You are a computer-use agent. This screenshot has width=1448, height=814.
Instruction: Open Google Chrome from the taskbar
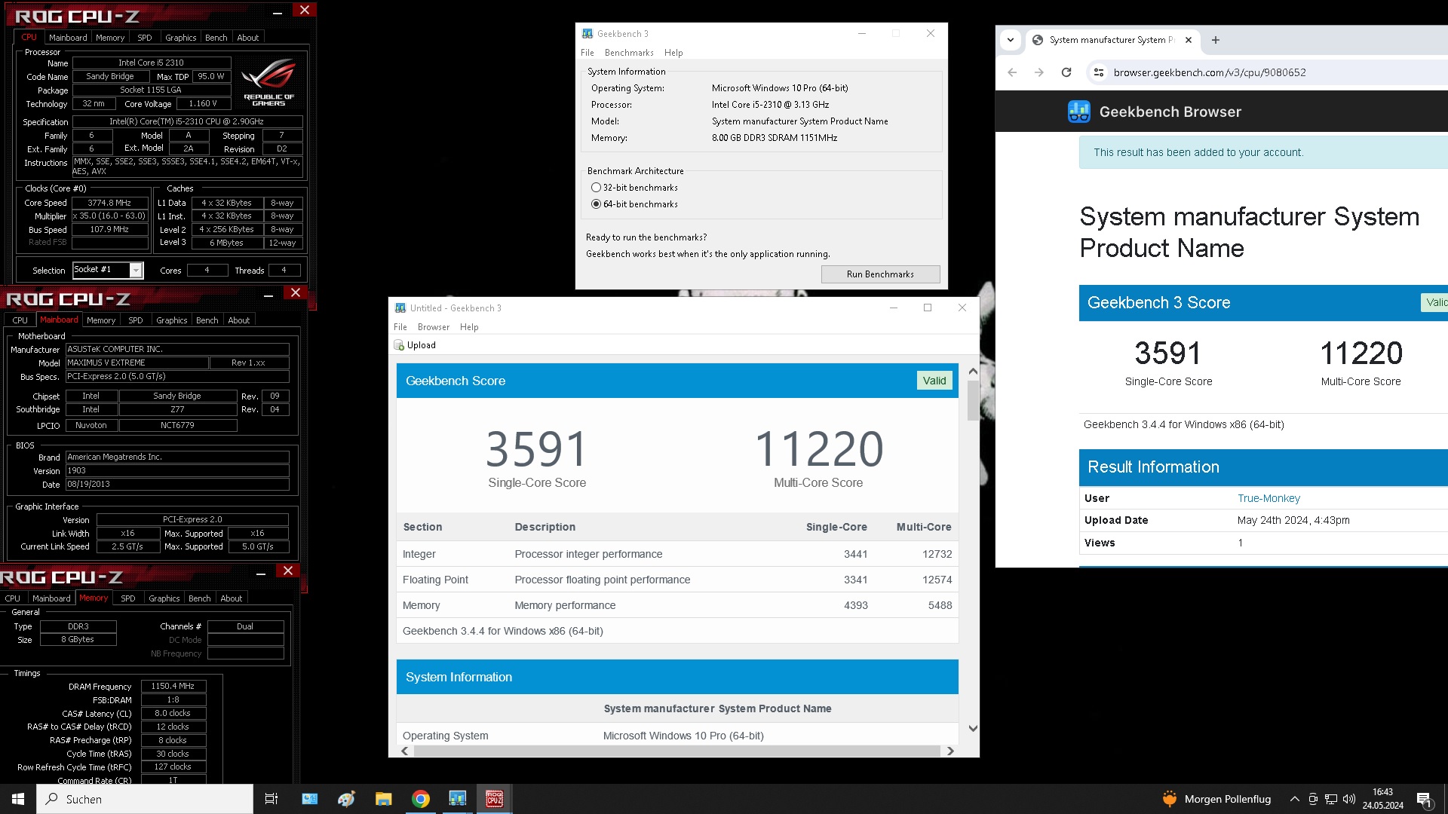coord(421,799)
